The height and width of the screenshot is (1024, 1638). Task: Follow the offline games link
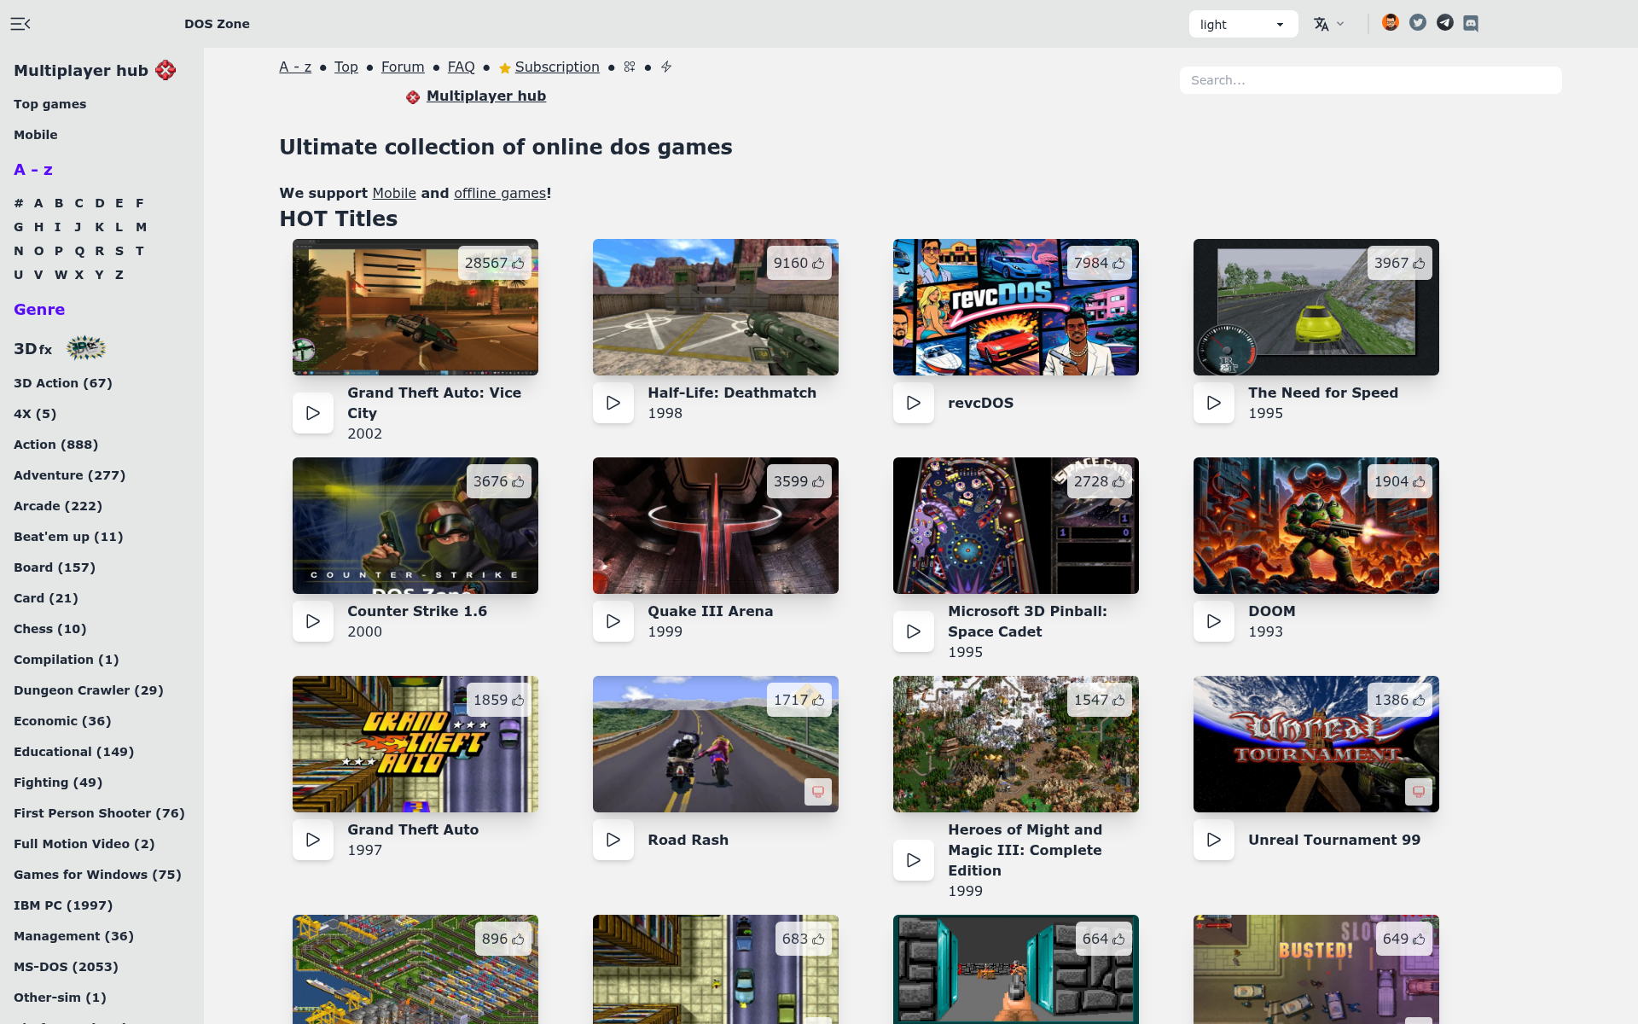coord(500,193)
